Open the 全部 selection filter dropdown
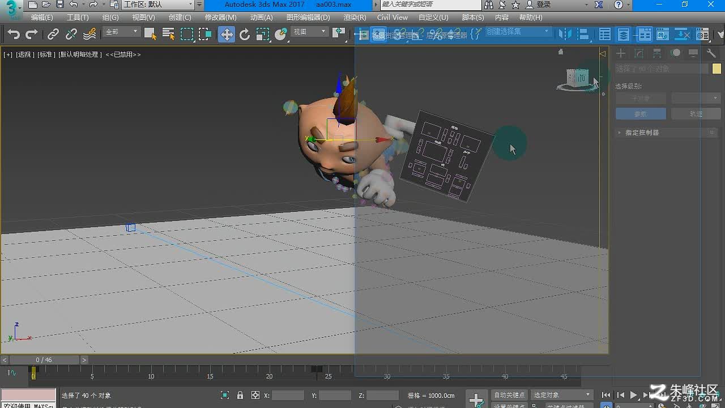 tap(122, 32)
